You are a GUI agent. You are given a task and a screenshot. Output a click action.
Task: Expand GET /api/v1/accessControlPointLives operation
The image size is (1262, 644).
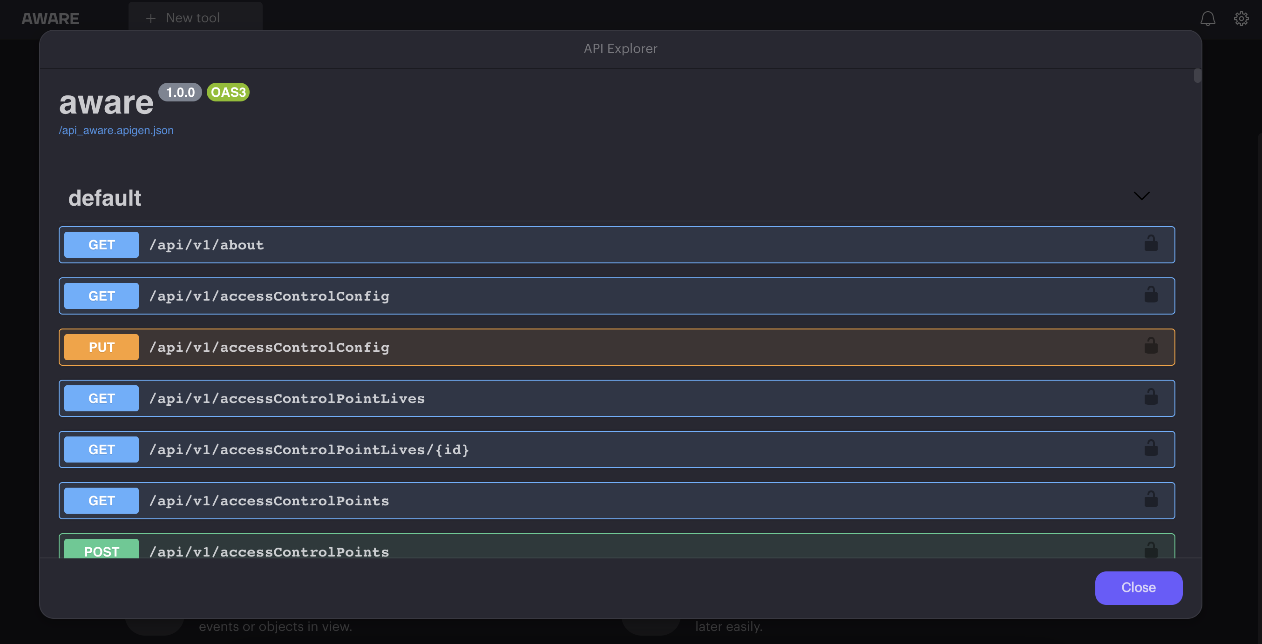pyautogui.click(x=617, y=398)
